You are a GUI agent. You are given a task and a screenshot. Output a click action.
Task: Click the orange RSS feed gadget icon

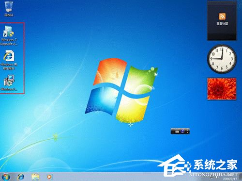(222, 16)
